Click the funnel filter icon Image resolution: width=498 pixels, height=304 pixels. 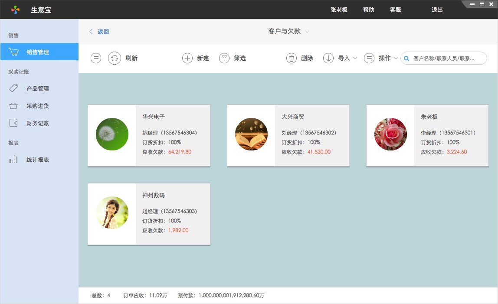pyautogui.click(x=224, y=58)
